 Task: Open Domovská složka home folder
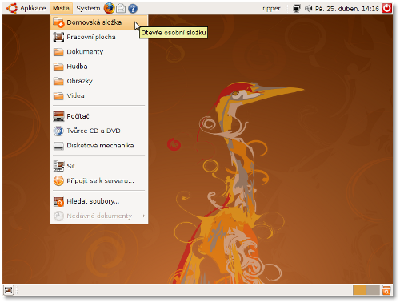point(98,22)
